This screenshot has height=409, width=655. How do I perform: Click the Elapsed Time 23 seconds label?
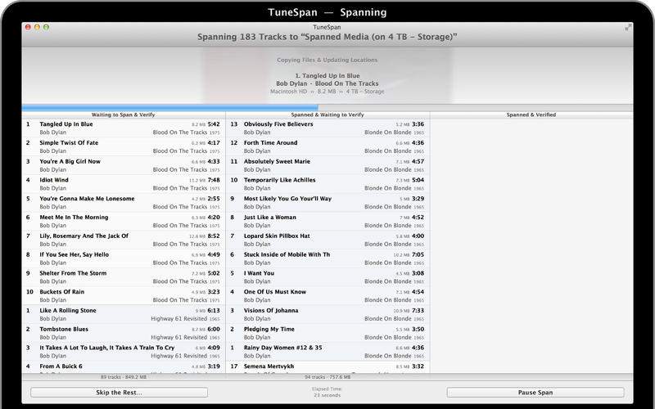[327, 392]
